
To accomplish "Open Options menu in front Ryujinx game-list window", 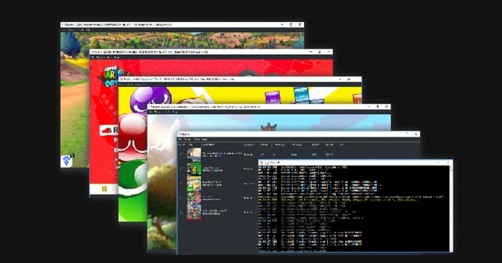I will click(187, 139).
